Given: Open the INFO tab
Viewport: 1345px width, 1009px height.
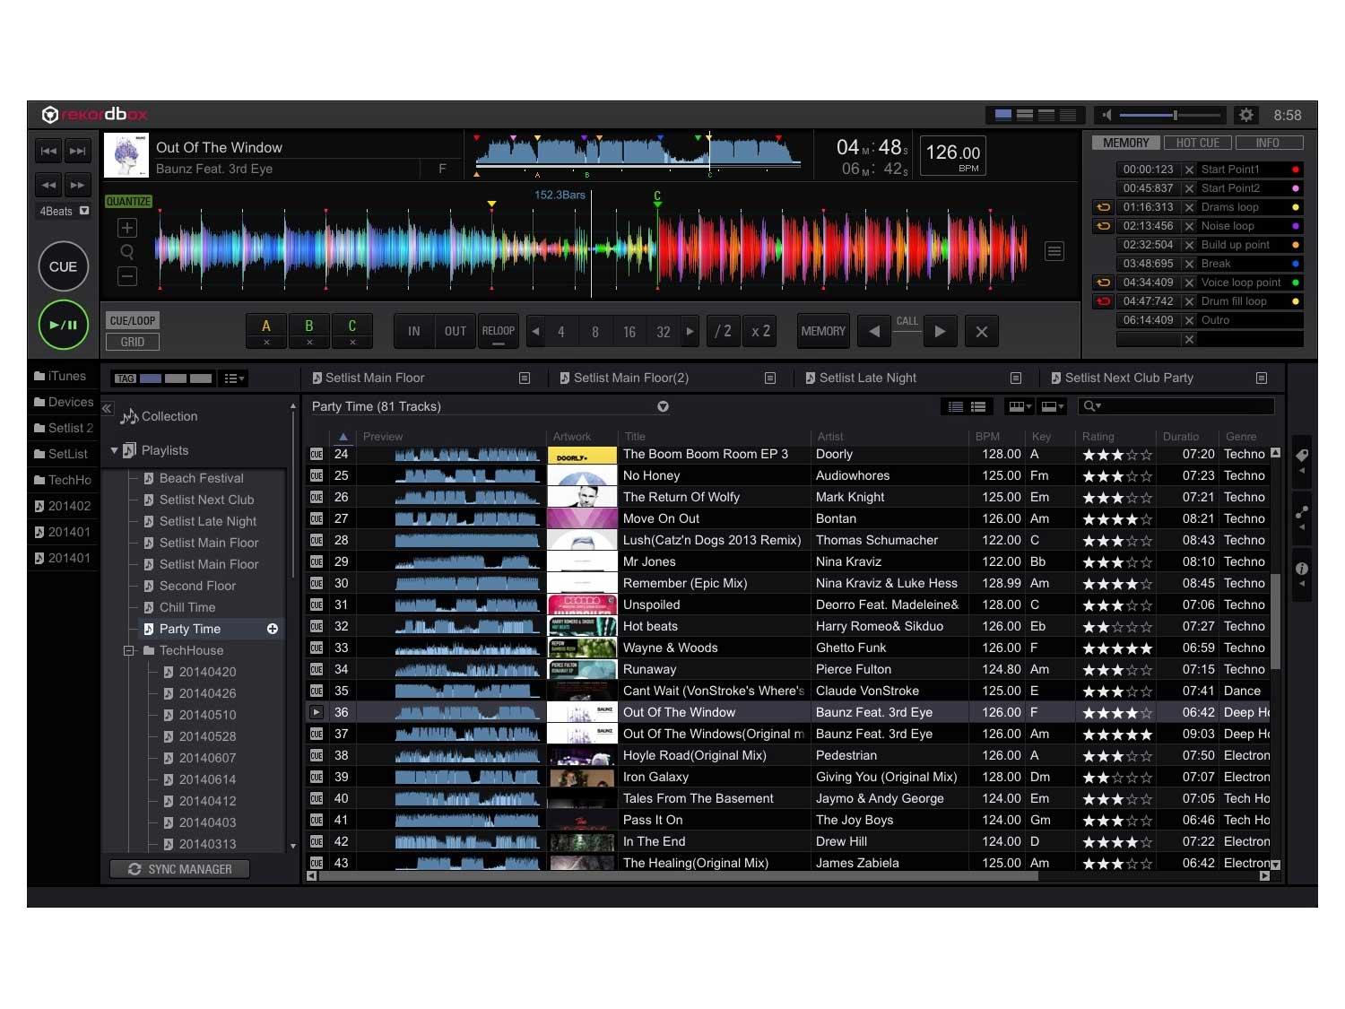Looking at the screenshot, I should [x=1268, y=143].
